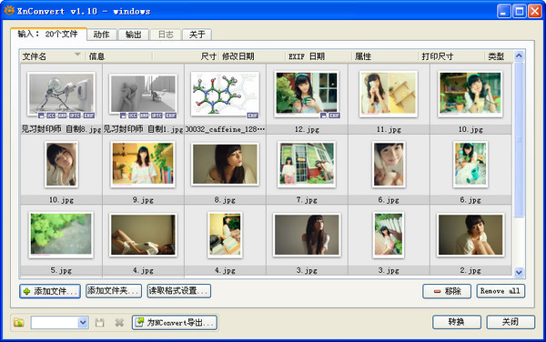
Task: Open the 关于 tab
Action: coord(197,35)
